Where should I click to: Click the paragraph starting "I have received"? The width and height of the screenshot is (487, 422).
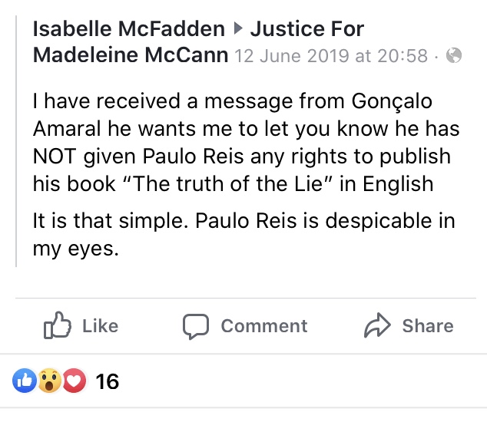click(246, 143)
